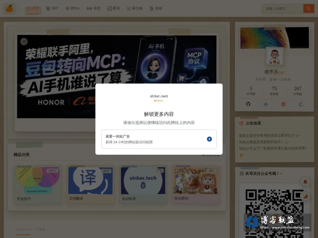View the 75 标签数 tags count
The height and width of the screenshot is (238, 318).
pos(274,91)
